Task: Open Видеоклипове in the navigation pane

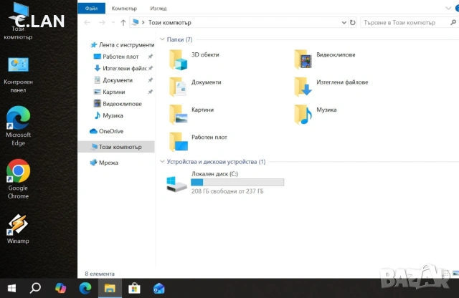Action: click(118, 104)
